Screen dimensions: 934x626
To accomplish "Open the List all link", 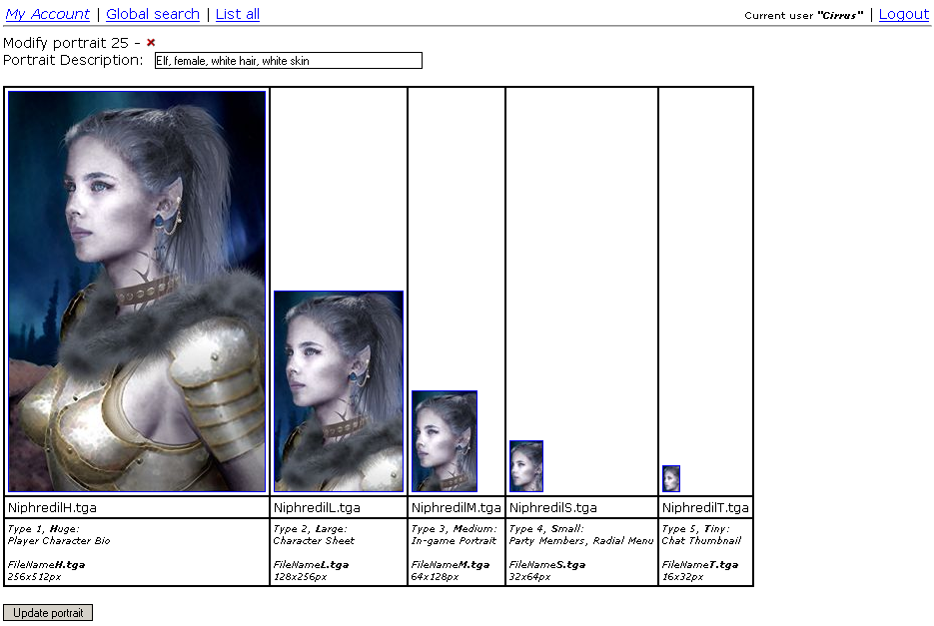I will 238,14.
